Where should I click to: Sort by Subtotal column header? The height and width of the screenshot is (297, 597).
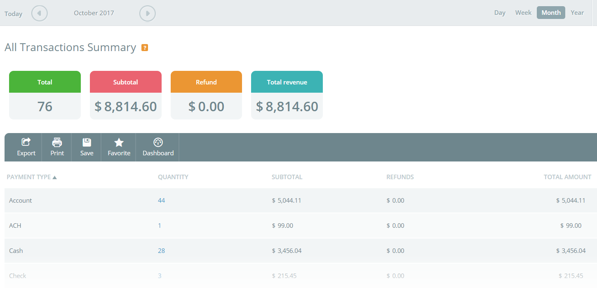point(287,177)
